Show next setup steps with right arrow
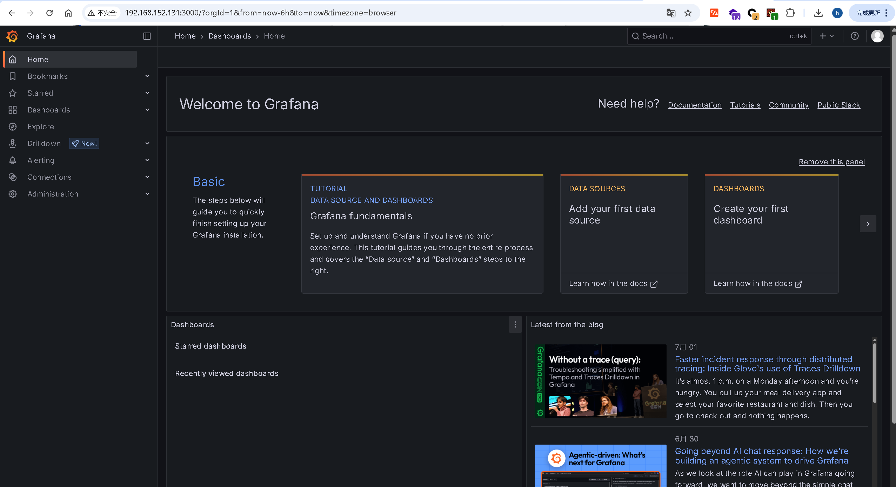The width and height of the screenshot is (896, 487). [868, 224]
